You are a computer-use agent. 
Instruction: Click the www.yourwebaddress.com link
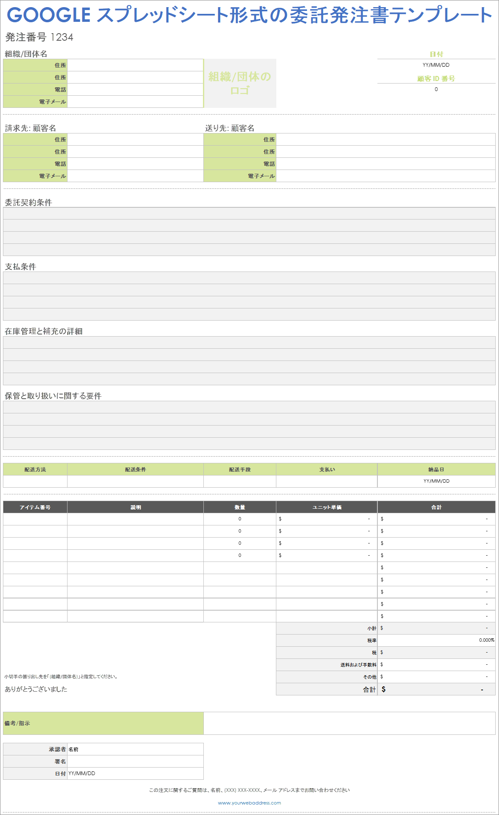pyautogui.click(x=249, y=803)
